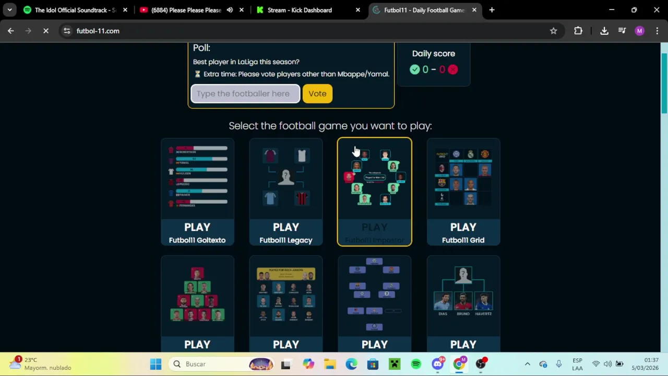
Task: Open the Boca Juniors players game thumbnail
Action: coord(286,295)
